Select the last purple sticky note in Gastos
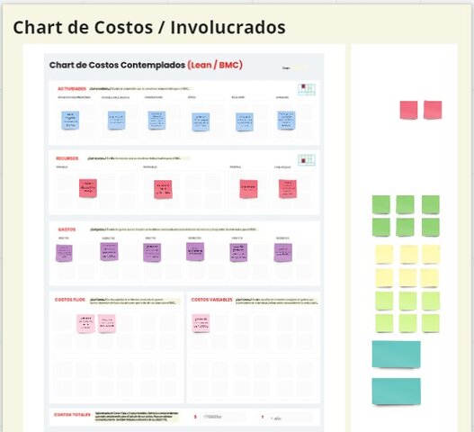 pyautogui.click(x=283, y=253)
